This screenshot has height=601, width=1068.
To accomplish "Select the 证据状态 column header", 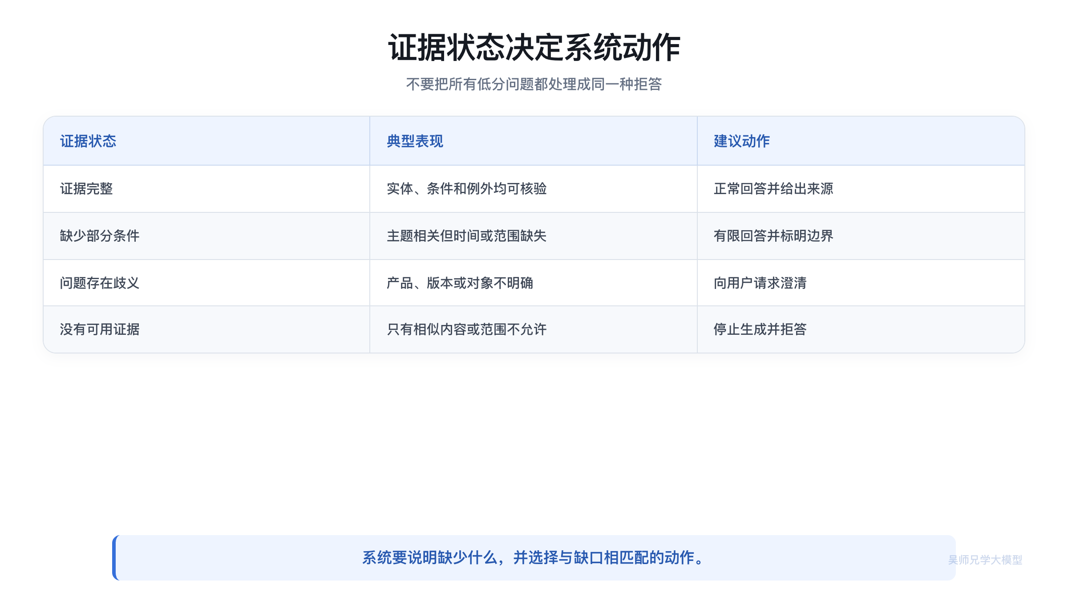I will click(x=206, y=141).
